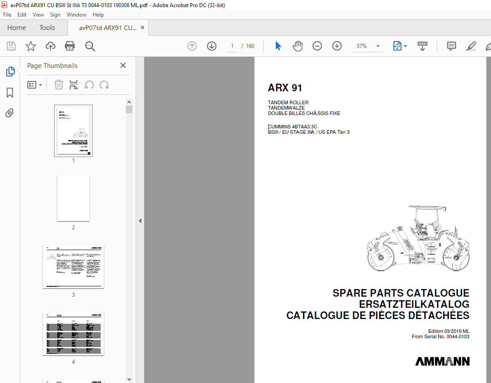Select page 1 thumbnail

pyautogui.click(x=73, y=131)
